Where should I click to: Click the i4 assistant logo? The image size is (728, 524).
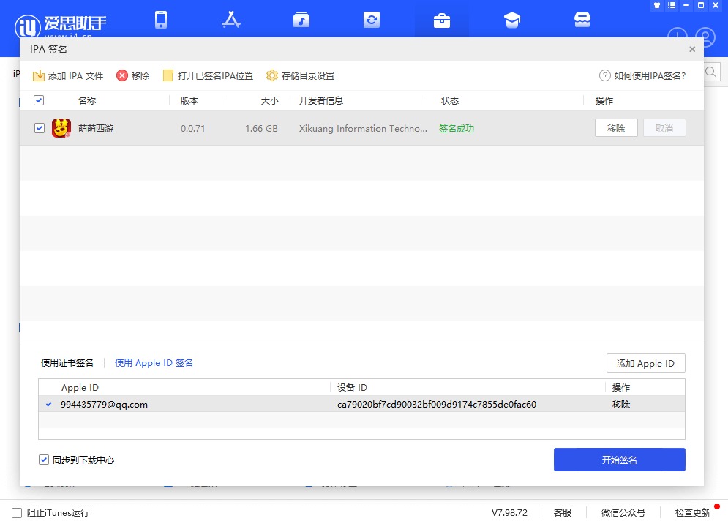tap(60, 26)
